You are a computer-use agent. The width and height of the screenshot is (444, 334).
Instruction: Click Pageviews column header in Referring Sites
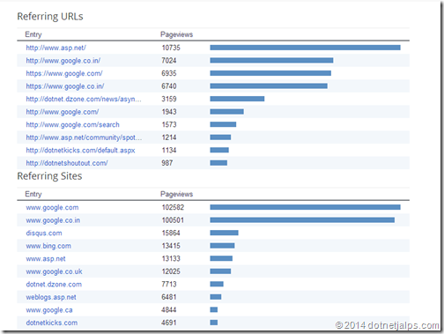(x=176, y=194)
